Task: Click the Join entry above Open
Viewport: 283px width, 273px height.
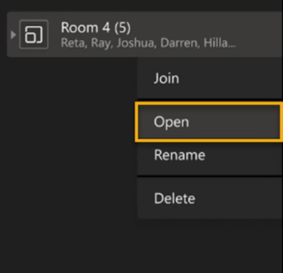Action: point(210,78)
